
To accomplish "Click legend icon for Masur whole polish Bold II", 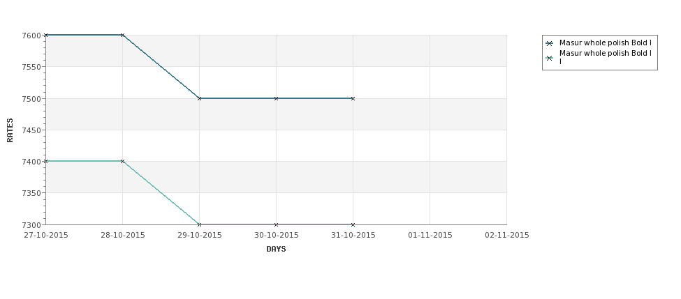I will (x=550, y=58).
